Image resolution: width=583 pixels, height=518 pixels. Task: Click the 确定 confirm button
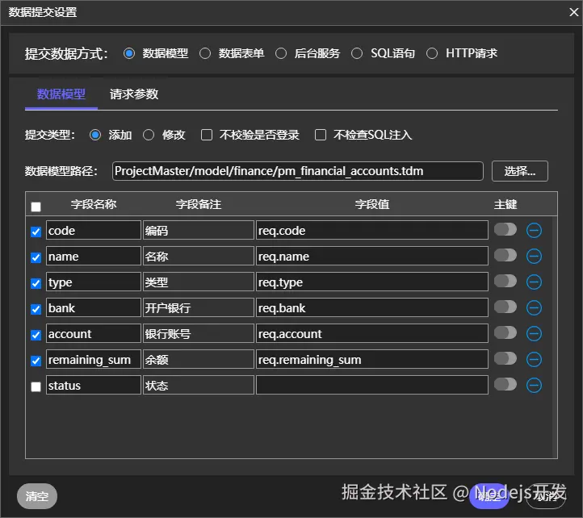pos(489,496)
